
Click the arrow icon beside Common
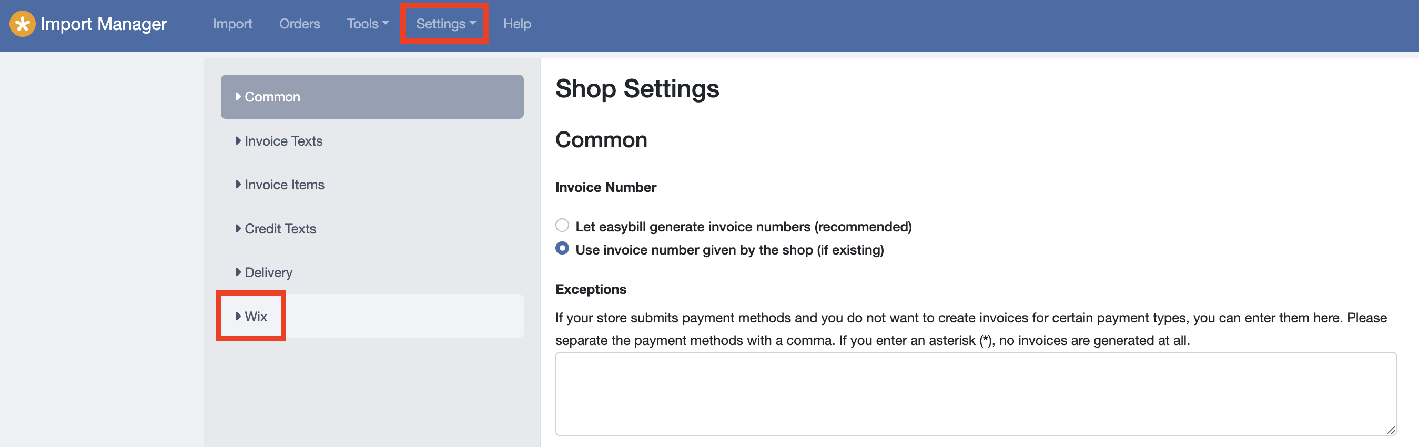(x=238, y=96)
